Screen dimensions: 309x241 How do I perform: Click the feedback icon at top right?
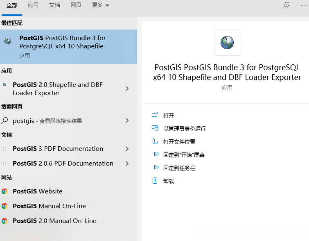click(287, 5)
